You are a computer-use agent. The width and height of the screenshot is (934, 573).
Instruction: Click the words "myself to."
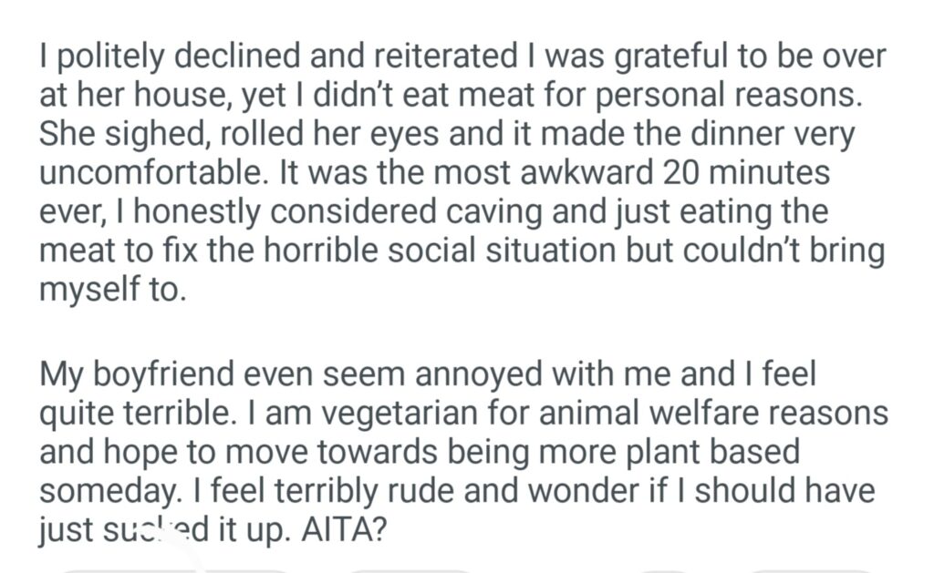coord(111,290)
